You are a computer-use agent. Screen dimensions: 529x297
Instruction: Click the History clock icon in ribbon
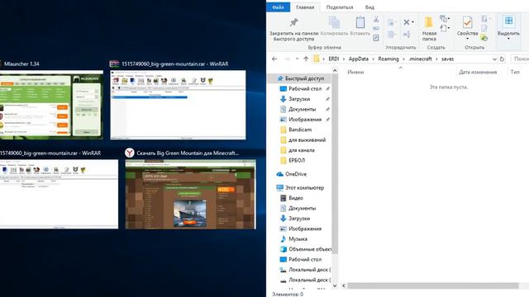point(484,38)
